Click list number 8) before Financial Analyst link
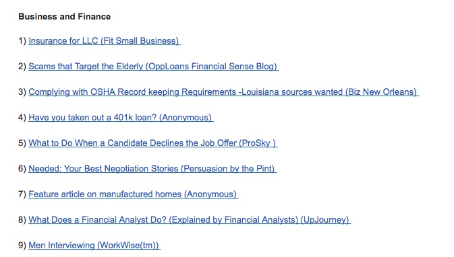The width and height of the screenshot is (454, 257). (22, 220)
